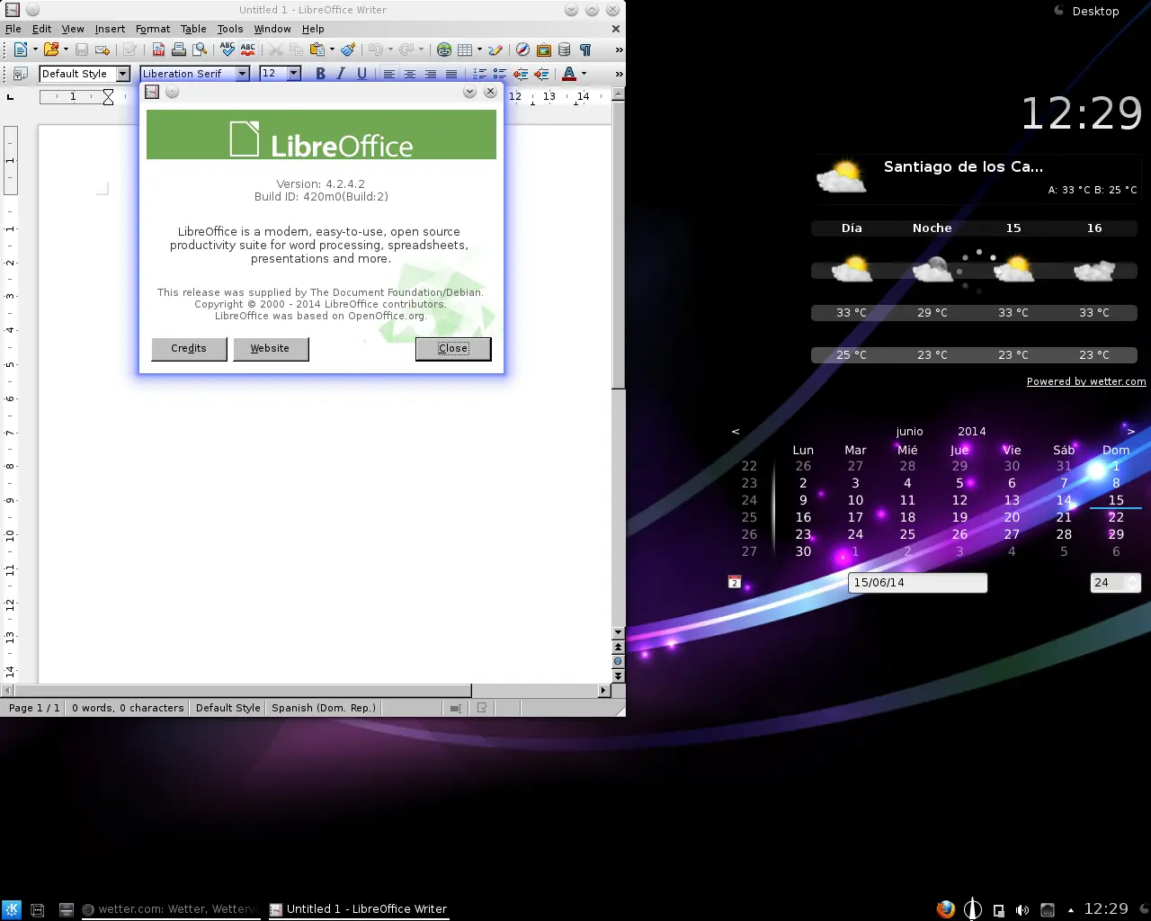Click the Increase Indent icon
Image resolution: width=1151 pixels, height=921 pixels.
(541, 74)
